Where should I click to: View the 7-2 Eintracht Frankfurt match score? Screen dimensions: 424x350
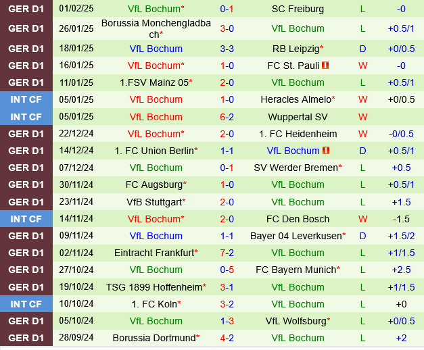pos(227,253)
